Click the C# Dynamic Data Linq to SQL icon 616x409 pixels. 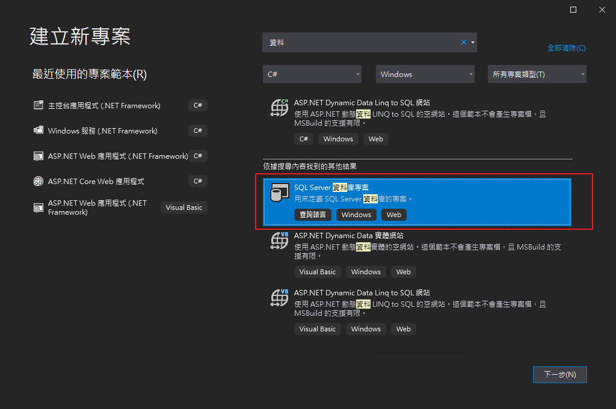point(279,108)
